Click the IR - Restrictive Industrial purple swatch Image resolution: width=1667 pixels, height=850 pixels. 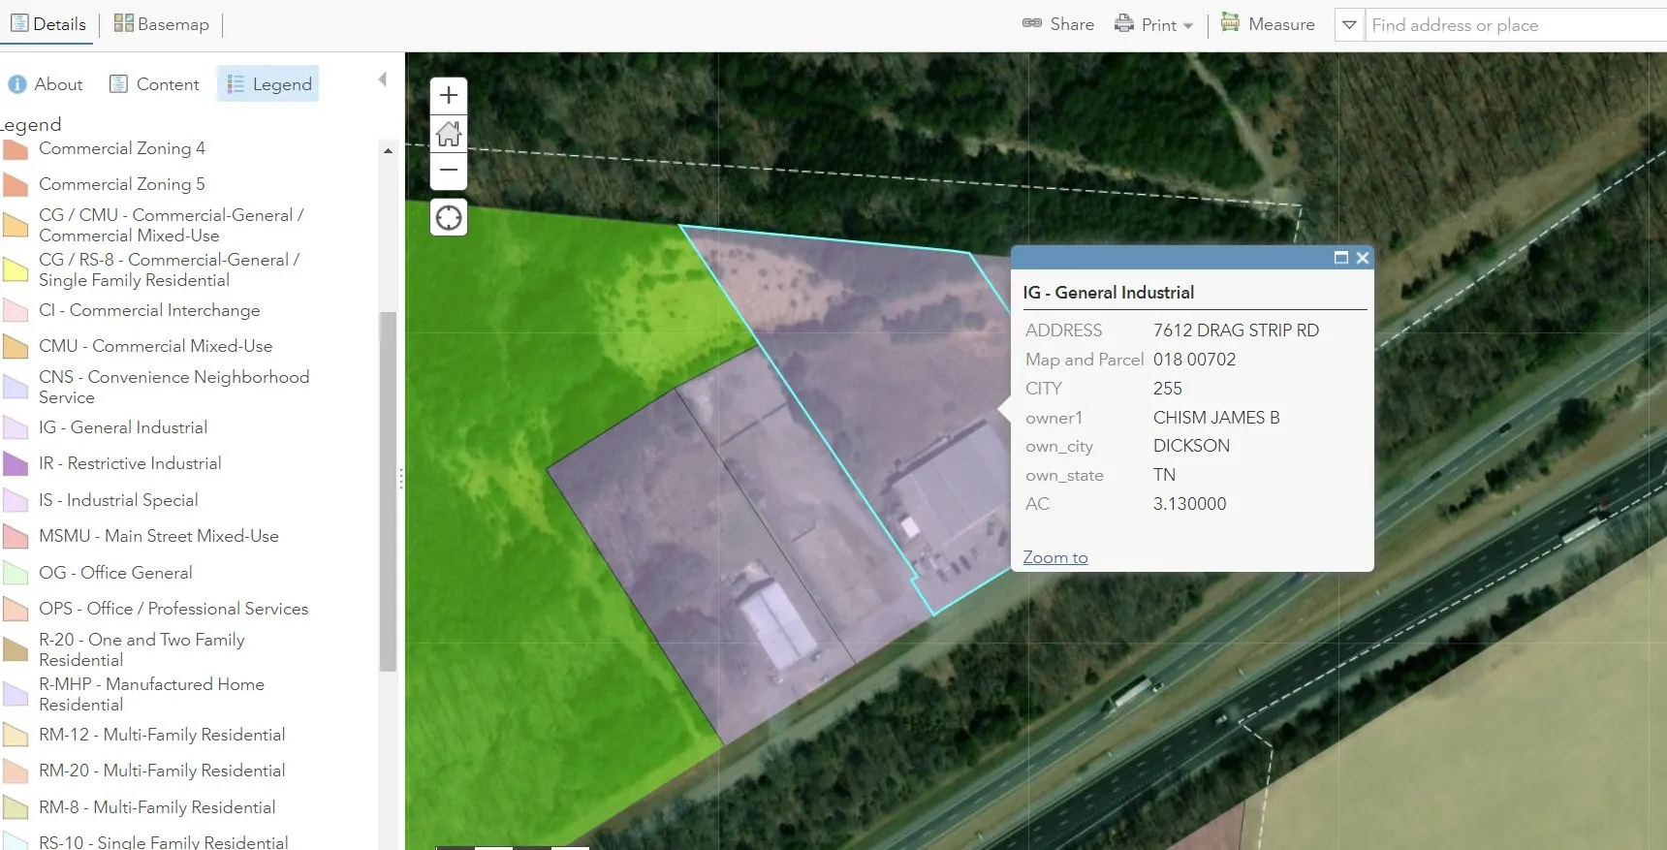[16, 463]
